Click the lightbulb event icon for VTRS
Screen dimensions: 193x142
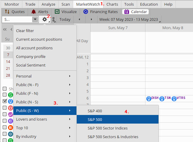point(174,98)
